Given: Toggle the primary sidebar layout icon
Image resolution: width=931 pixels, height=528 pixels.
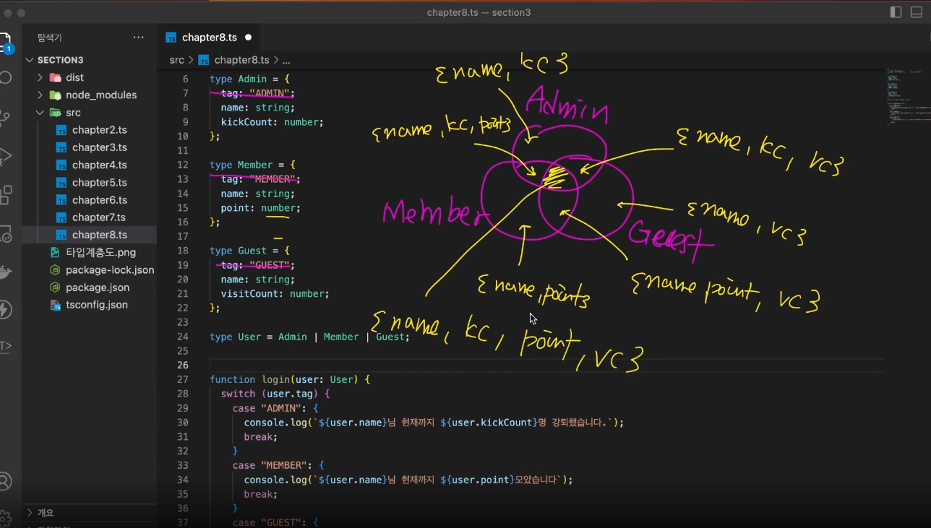Looking at the screenshot, I should (896, 12).
